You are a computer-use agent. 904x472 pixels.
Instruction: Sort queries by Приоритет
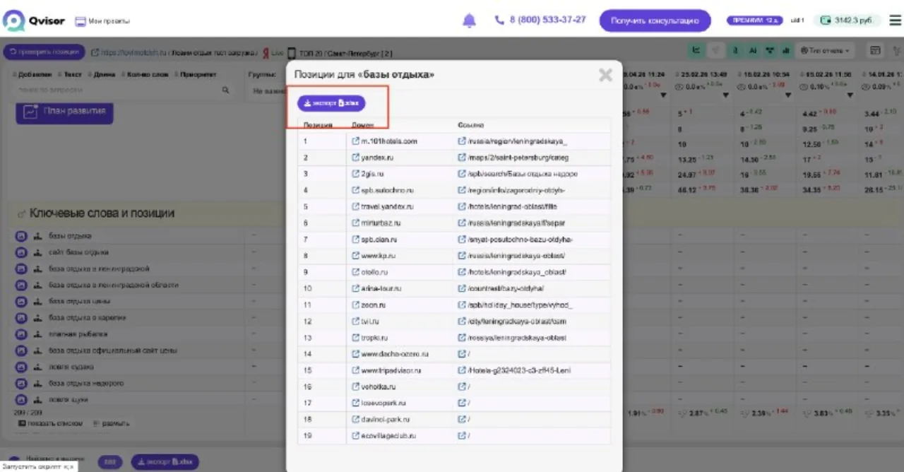(x=195, y=74)
